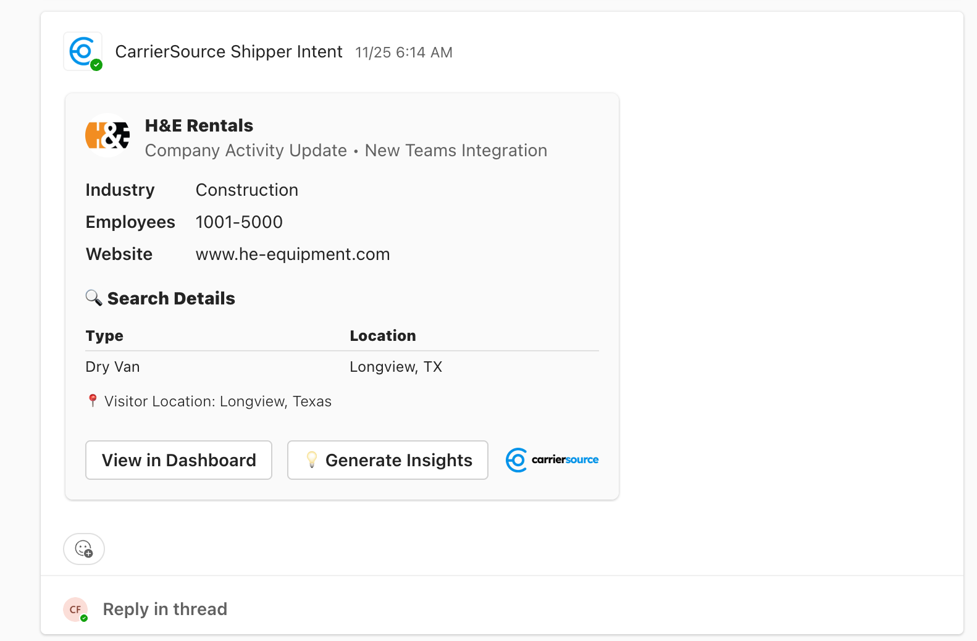This screenshot has width=977, height=641.
Task: Select the Construction industry value
Action: tap(247, 190)
